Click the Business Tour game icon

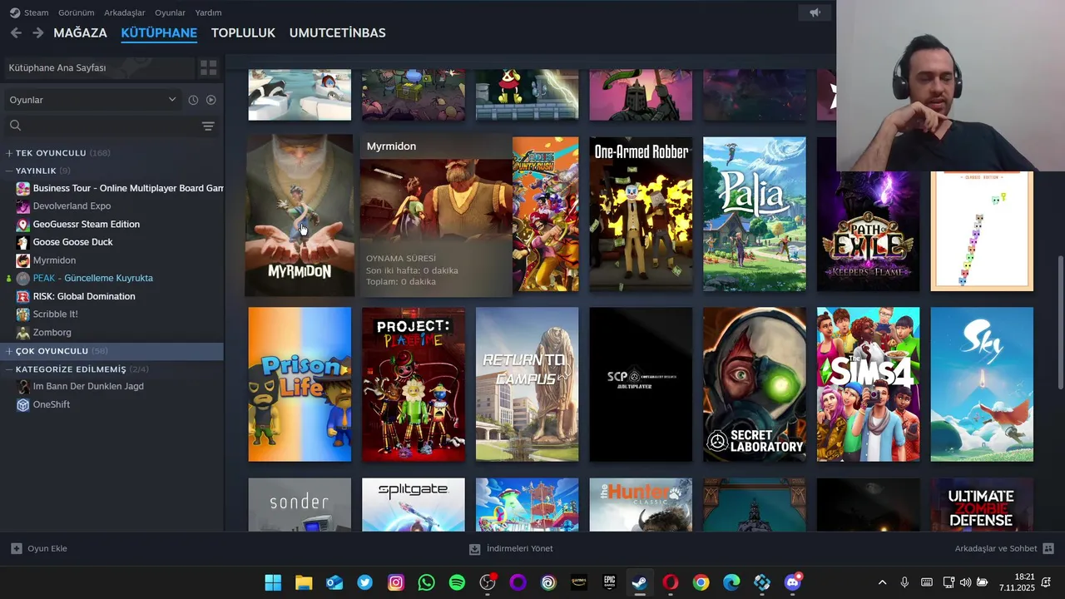[23, 188]
